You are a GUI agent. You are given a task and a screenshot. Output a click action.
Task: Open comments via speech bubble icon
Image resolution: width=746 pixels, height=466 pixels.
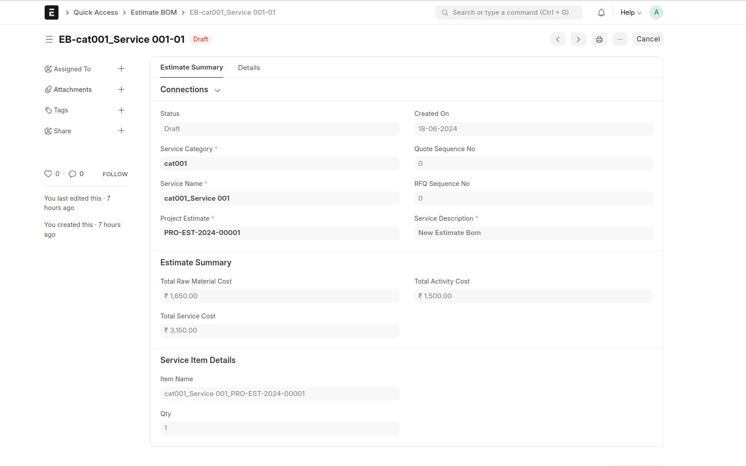coord(72,174)
